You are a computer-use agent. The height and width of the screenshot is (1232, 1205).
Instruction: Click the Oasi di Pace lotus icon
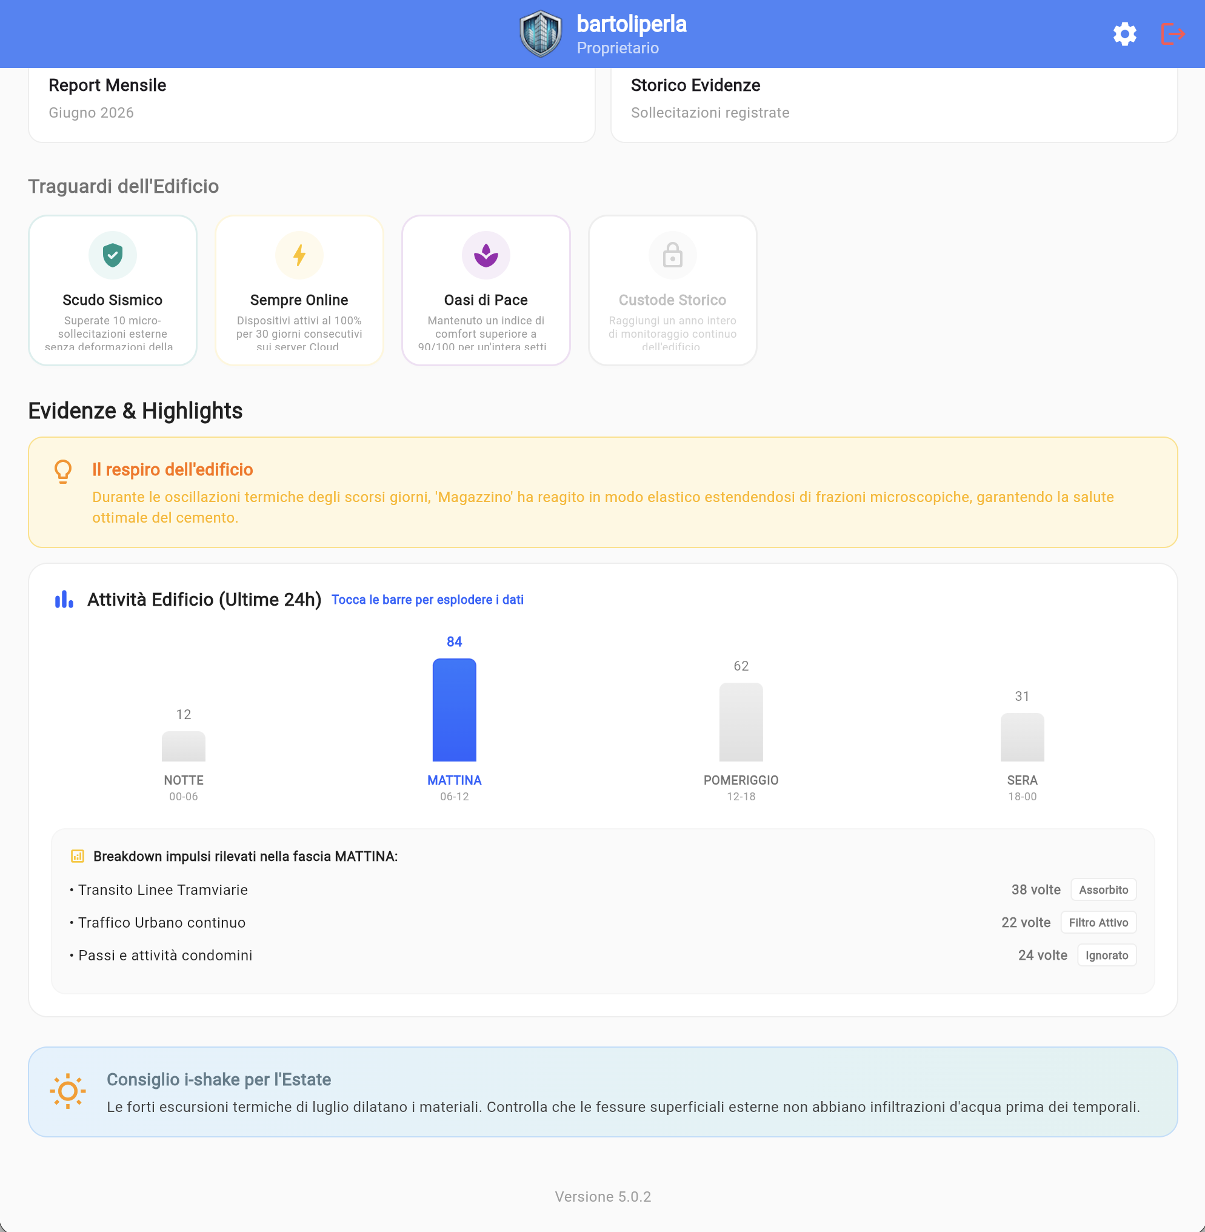point(486,255)
